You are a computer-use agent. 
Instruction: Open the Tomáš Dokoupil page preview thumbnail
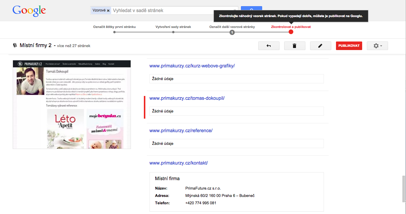pyautogui.click(x=72, y=104)
